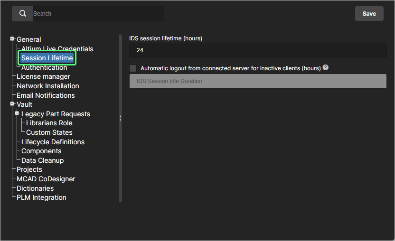Click the Save button
Image resolution: width=395 pixels, height=241 pixels.
click(369, 14)
